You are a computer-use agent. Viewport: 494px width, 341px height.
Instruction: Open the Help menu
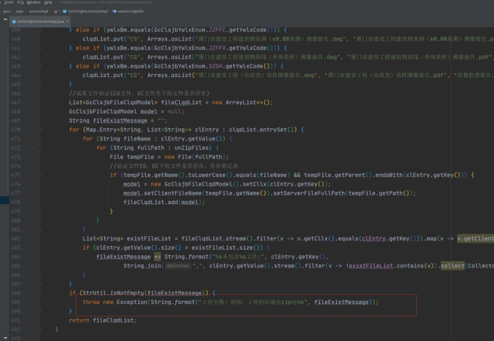[49, 3]
